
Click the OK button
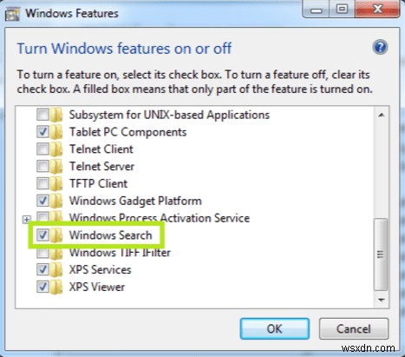(275, 329)
